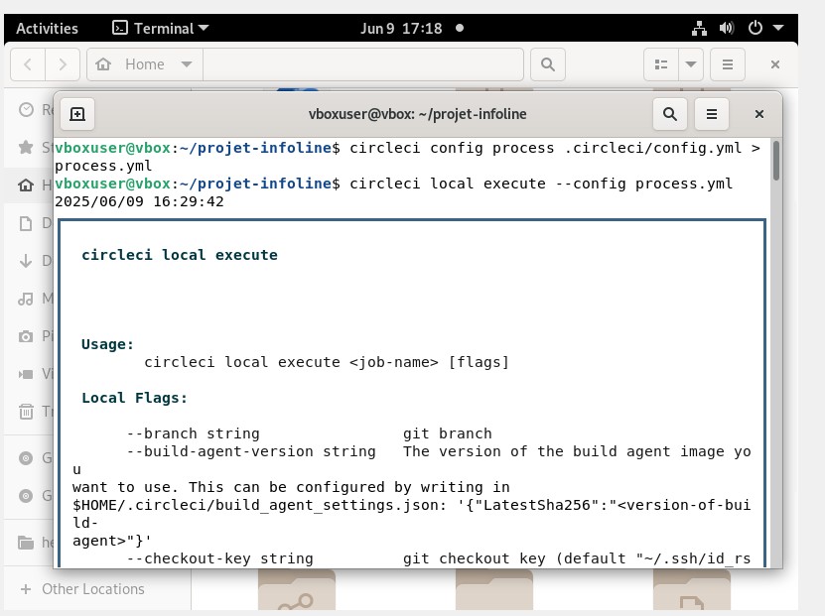Open the Activities overview
Image resolution: width=825 pixels, height=616 pixels.
point(47,28)
